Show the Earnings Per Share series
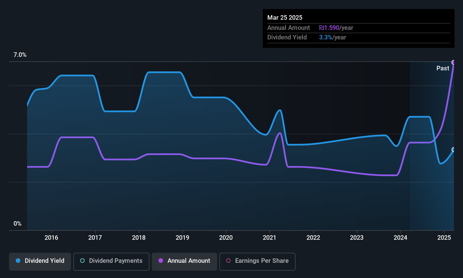Screen dimensions: 463x278 pyautogui.click(x=257, y=261)
